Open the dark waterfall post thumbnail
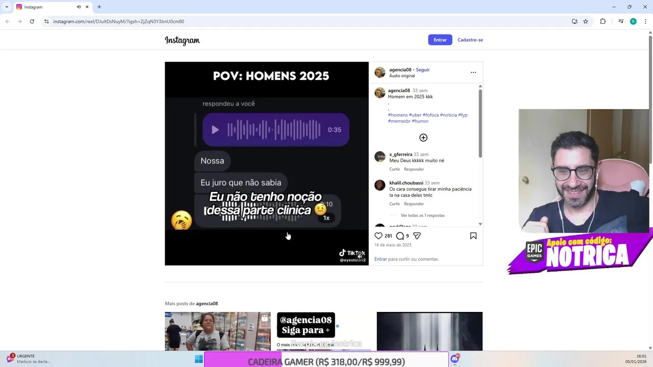653x367 pixels. (430, 331)
